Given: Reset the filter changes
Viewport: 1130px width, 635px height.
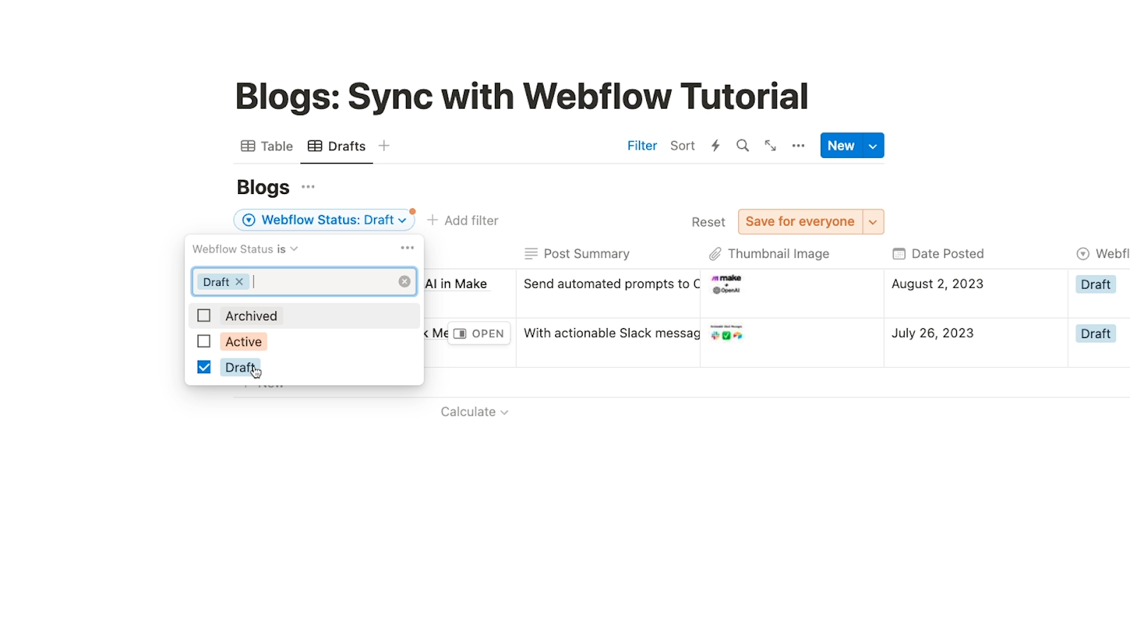Looking at the screenshot, I should pos(708,222).
